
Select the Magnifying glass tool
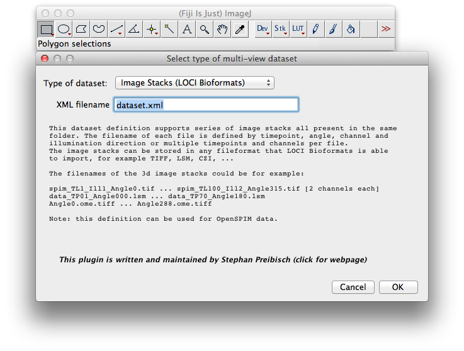pos(205,29)
